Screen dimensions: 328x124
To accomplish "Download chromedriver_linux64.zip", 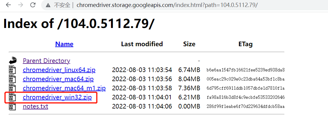I will point(59,70).
